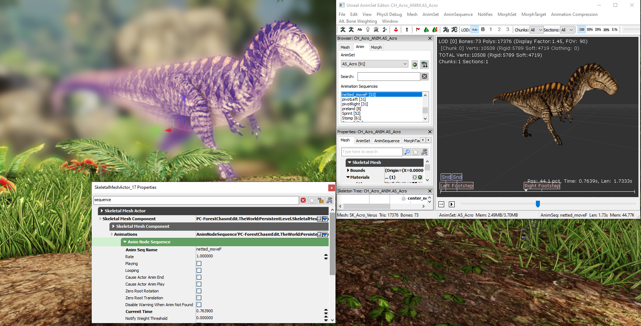Click the red down-arrow floor toolbar icon

point(396,30)
